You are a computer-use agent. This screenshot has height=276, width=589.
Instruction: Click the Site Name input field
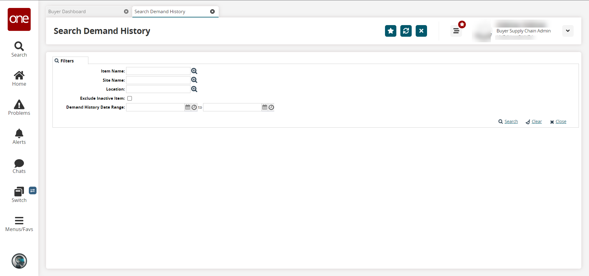pyautogui.click(x=158, y=80)
